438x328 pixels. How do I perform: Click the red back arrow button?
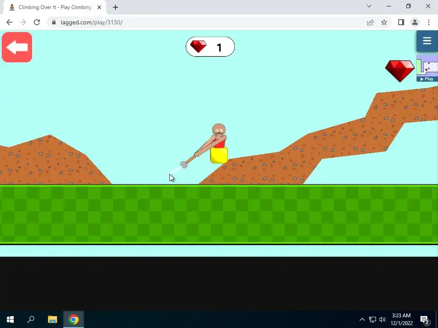click(17, 47)
